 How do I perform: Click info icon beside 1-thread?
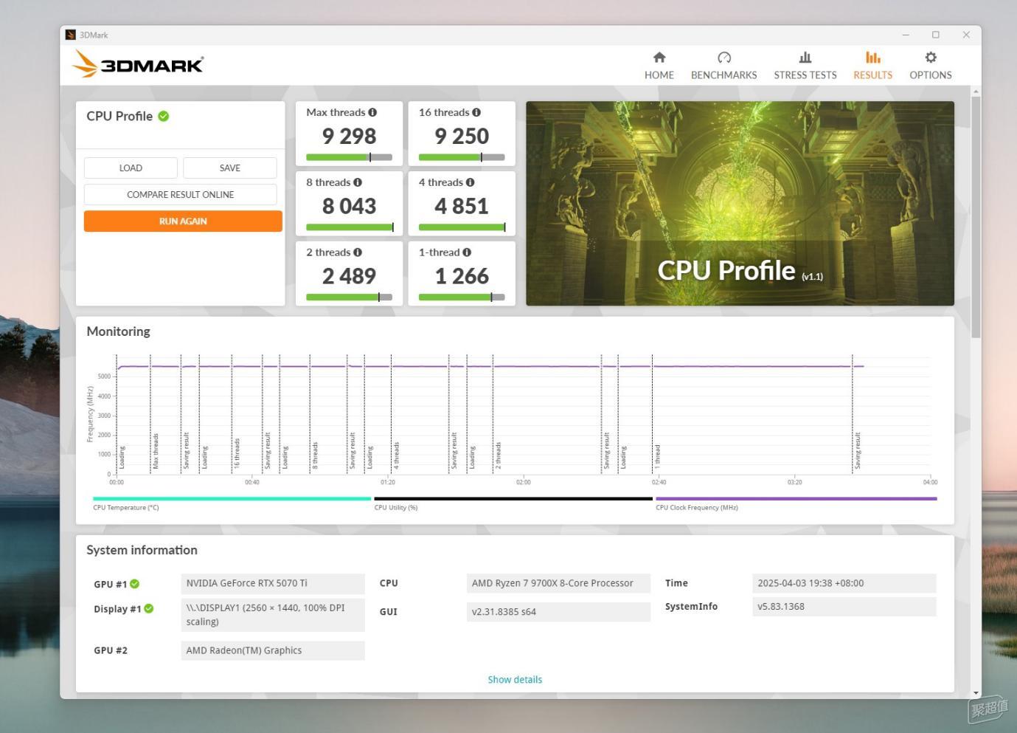[x=467, y=252]
